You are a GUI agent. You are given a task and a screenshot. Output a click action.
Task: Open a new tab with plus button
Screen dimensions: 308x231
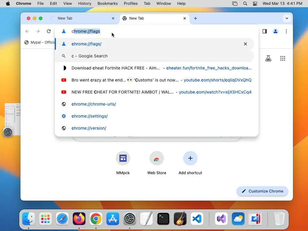[195, 18]
